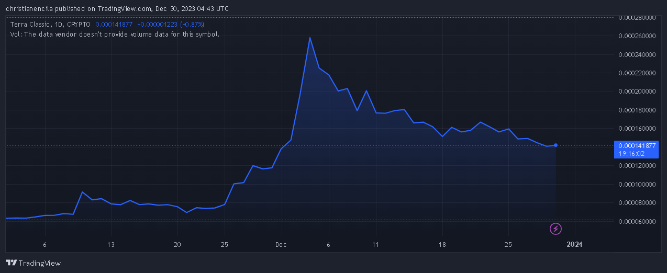This screenshot has height=273, width=667.
Task: Click the purple lightning bolt event icon
Action: (556, 229)
